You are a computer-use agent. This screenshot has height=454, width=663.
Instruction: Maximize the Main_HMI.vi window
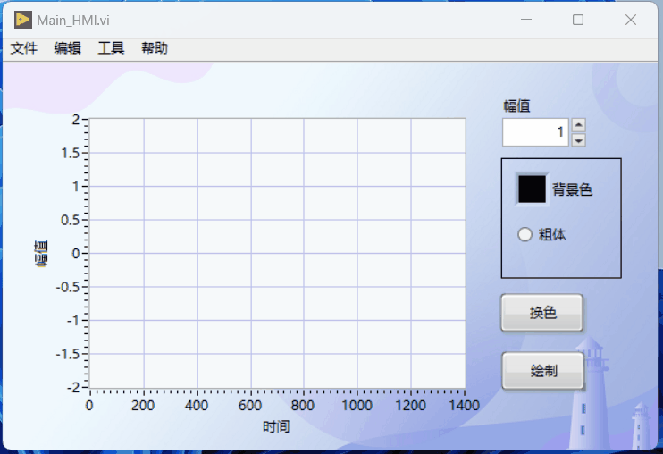(x=578, y=20)
